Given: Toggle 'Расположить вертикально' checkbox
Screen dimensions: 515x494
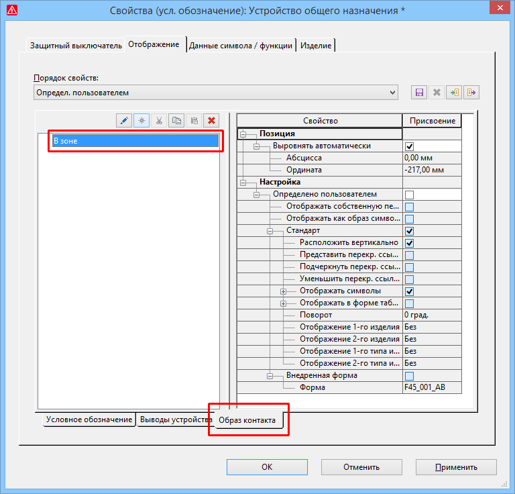Looking at the screenshot, I should coord(409,243).
